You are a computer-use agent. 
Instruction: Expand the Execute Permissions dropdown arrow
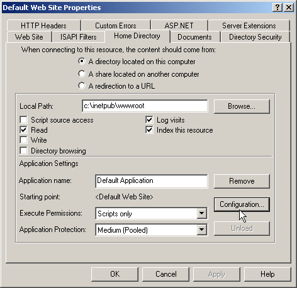coord(201,214)
